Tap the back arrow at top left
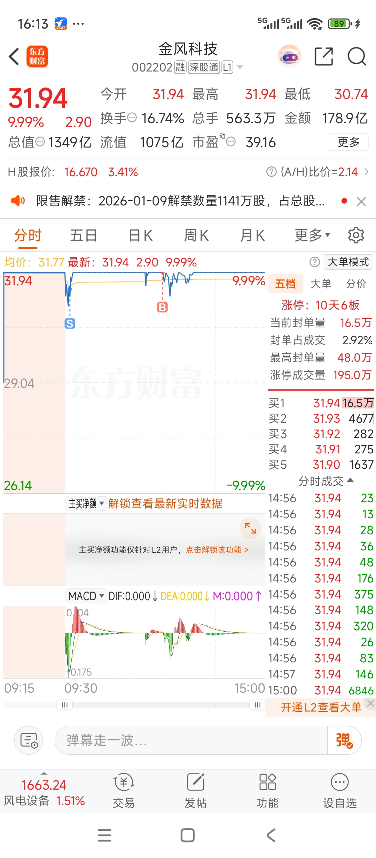This screenshot has width=376, height=858. pos(14,57)
